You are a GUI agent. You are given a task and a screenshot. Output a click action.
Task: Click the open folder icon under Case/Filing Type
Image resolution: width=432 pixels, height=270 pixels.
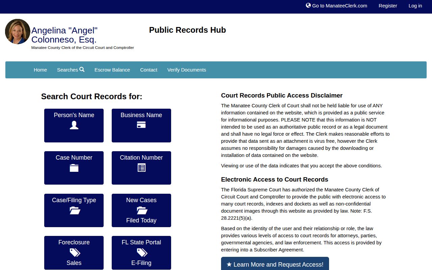75,210
